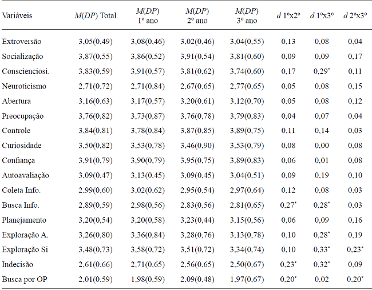The width and height of the screenshot is (372, 290).
Task: Select the 'Extroversão' row label
Action: 21,42
